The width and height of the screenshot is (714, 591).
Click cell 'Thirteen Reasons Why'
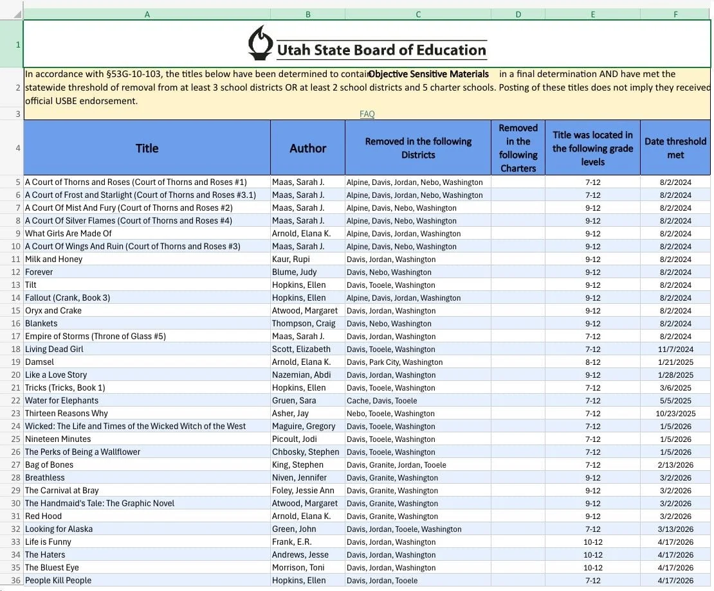pos(147,413)
